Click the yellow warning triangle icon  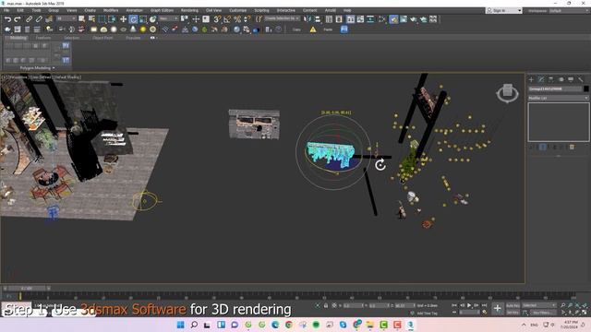point(313,30)
